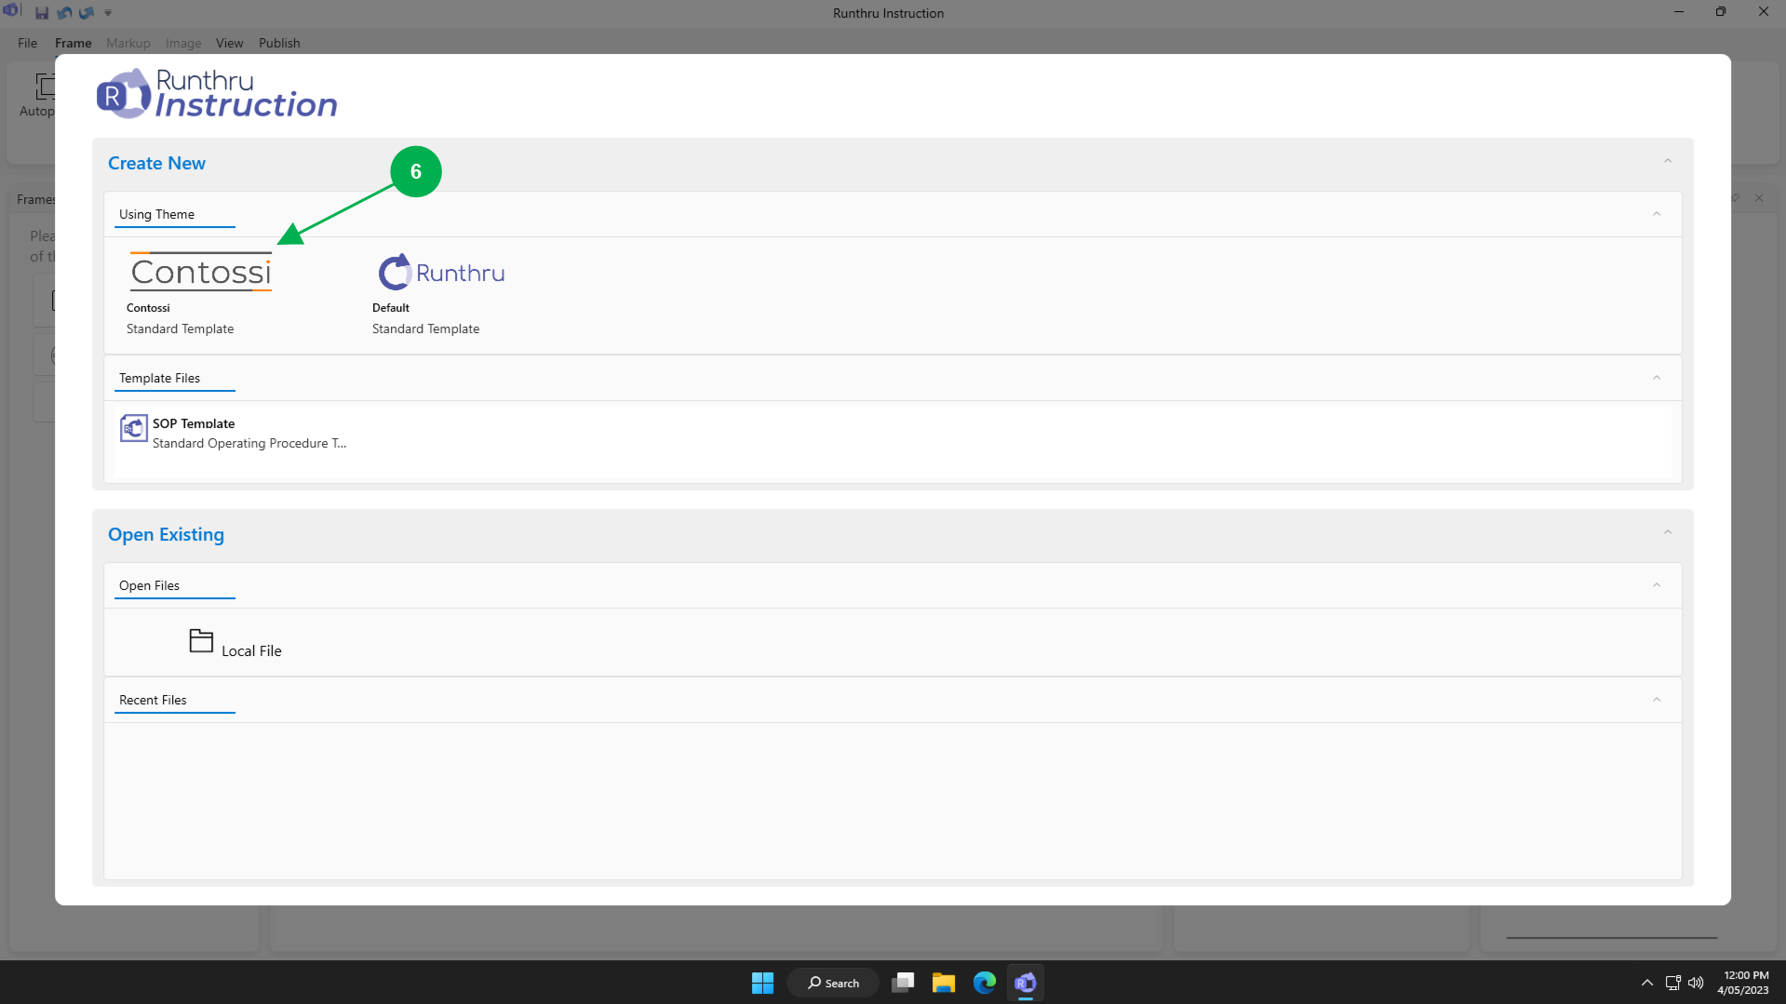Select the Contossi theme logo
1786x1004 pixels.
201,272
